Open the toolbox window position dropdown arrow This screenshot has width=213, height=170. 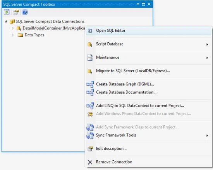point(138,4)
